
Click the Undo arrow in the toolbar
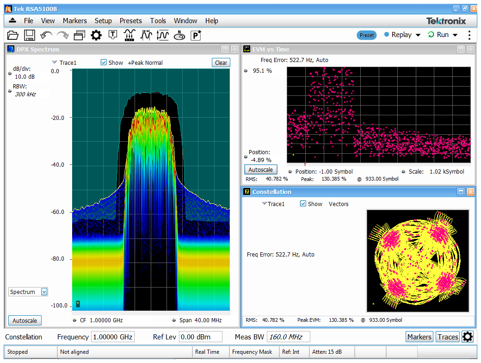click(x=45, y=35)
